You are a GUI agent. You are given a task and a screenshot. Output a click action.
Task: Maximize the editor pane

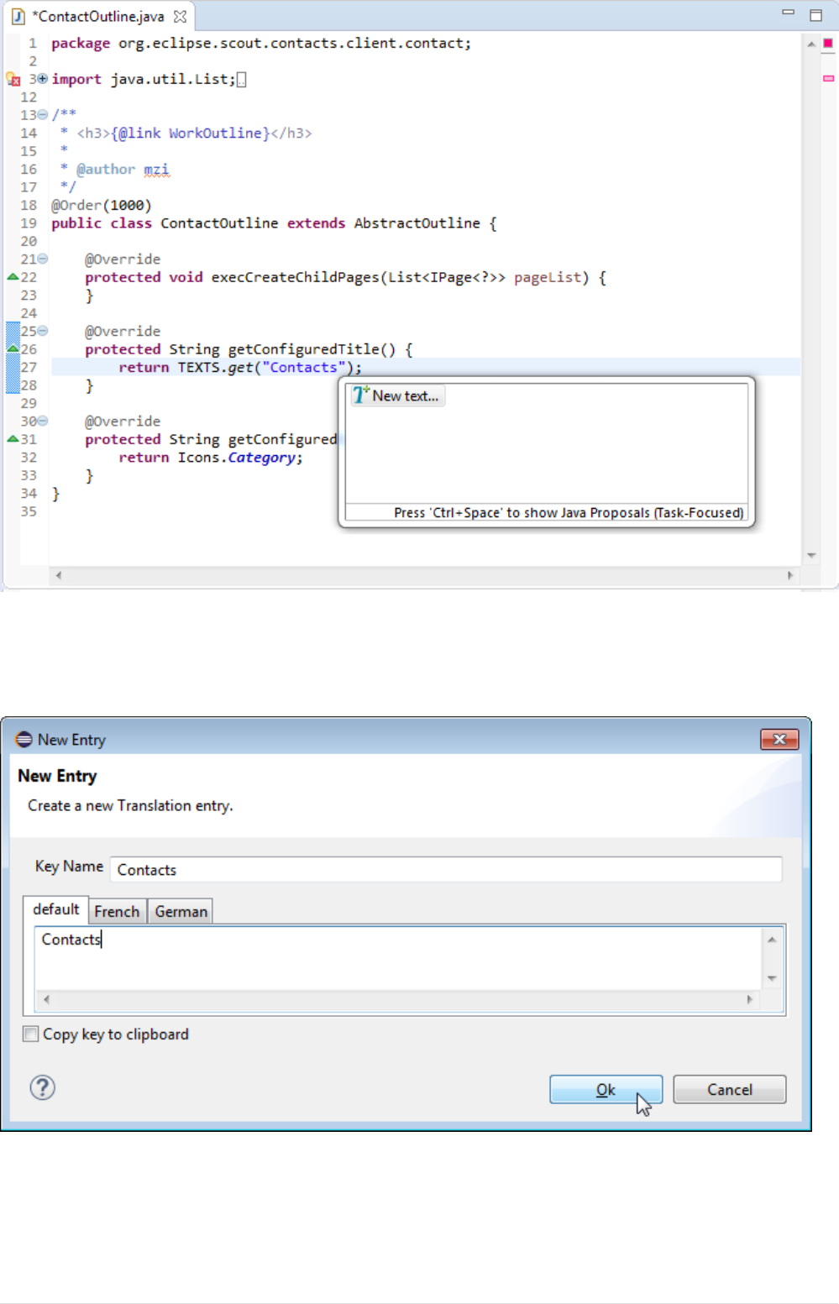click(815, 14)
